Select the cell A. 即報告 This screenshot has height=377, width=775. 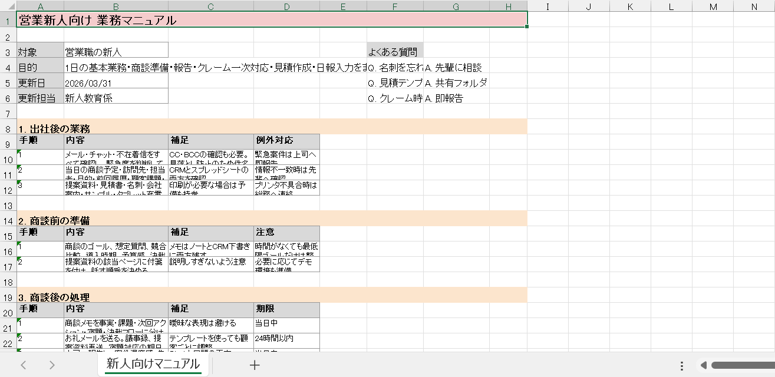[456, 96]
